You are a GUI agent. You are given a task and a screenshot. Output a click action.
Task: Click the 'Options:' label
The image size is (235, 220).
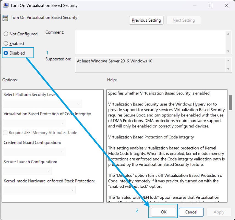[x=10, y=80]
